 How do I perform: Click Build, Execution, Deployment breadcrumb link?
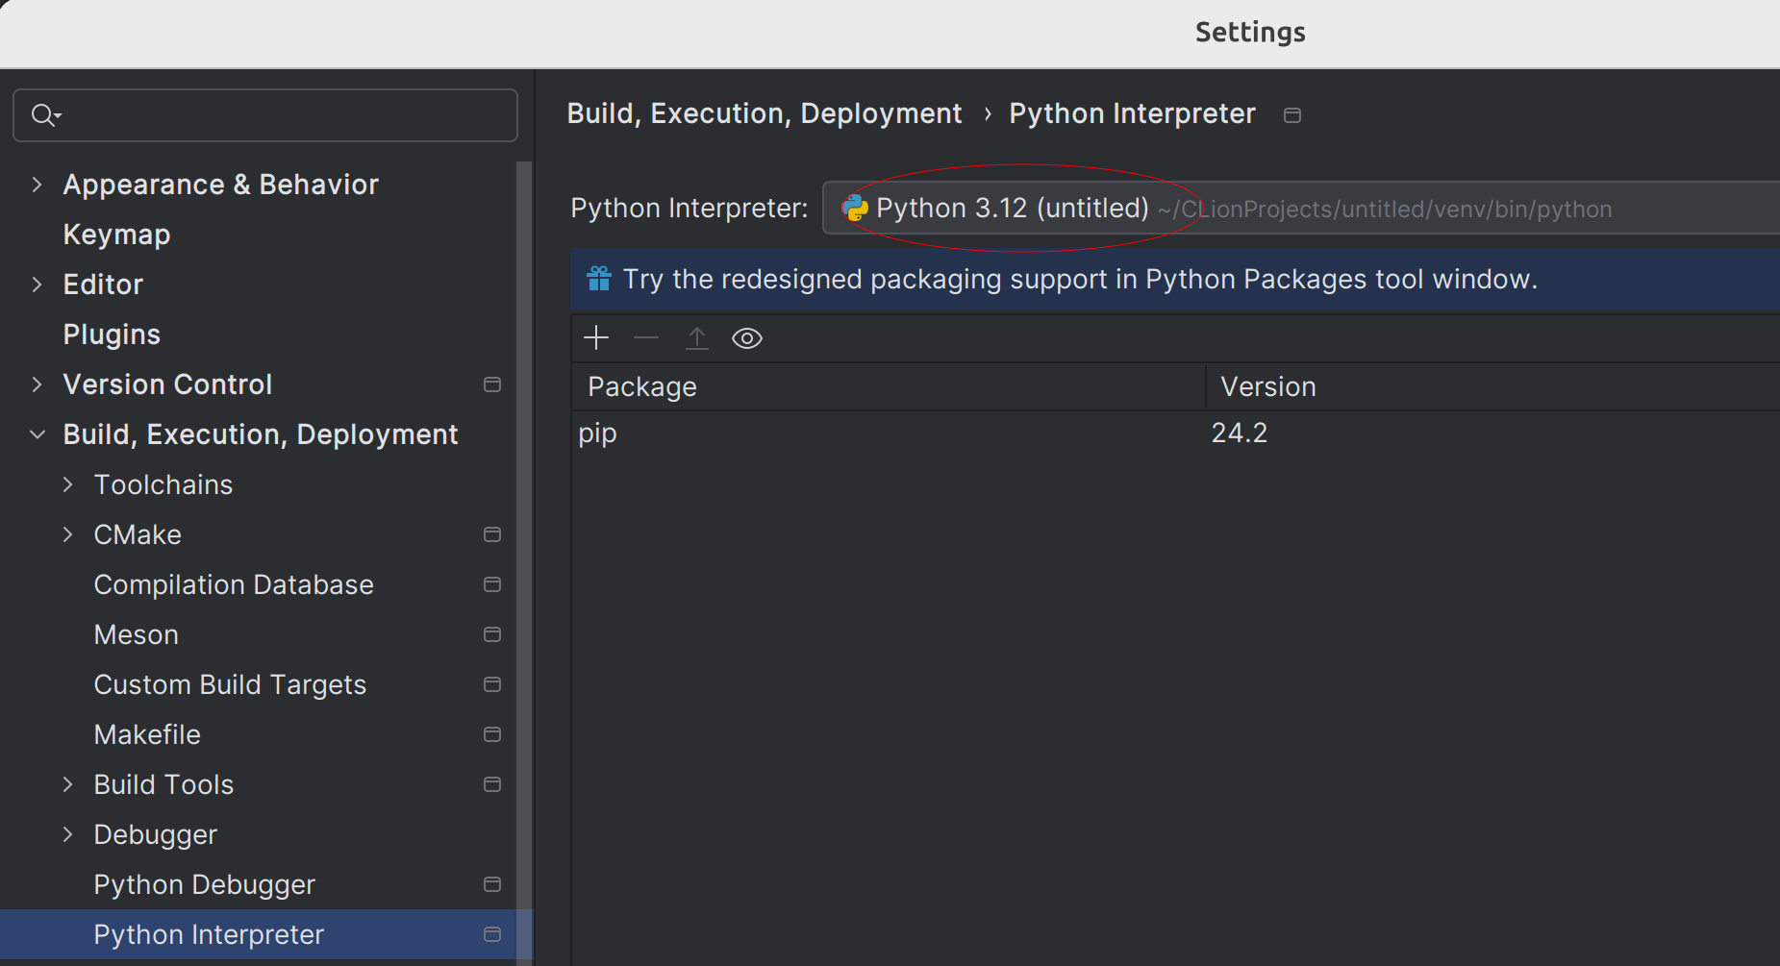tap(764, 113)
